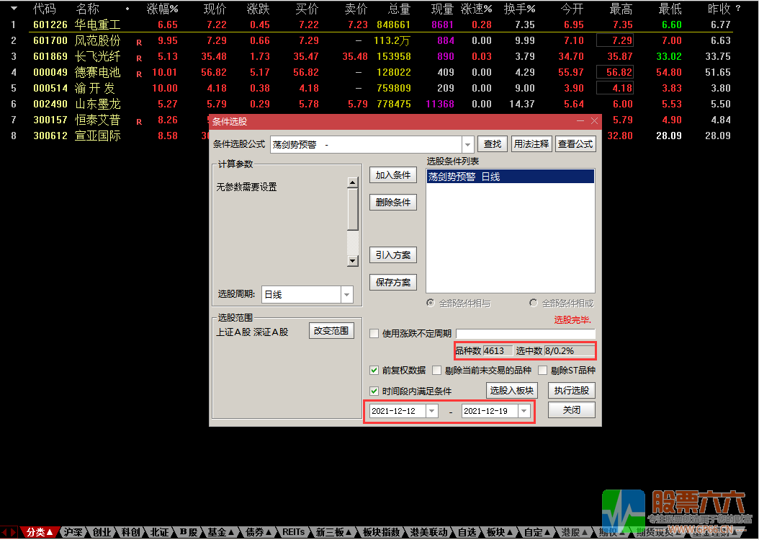Click 查找 button
Screen dimensions: 759x540
(x=493, y=144)
